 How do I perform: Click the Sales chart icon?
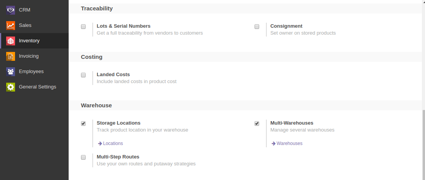[11, 25]
